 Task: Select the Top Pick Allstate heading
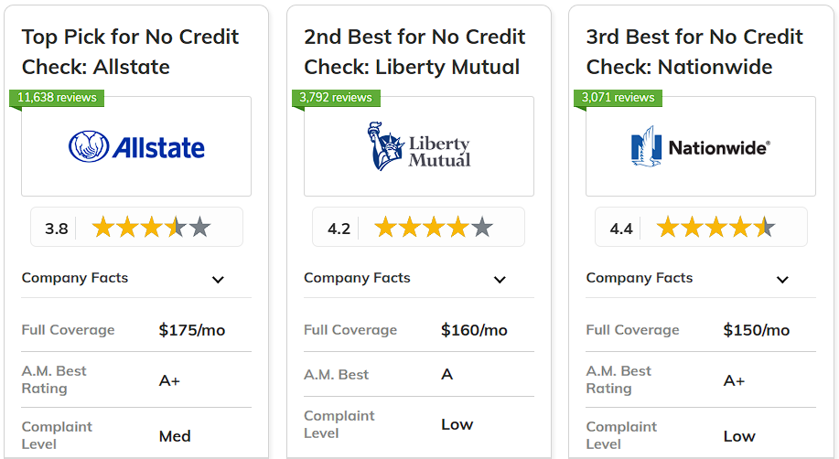point(130,52)
